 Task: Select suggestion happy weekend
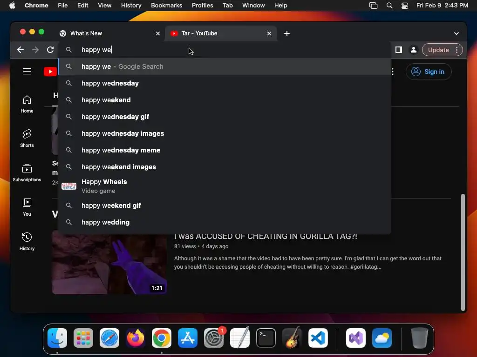click(x=225, y=100)
